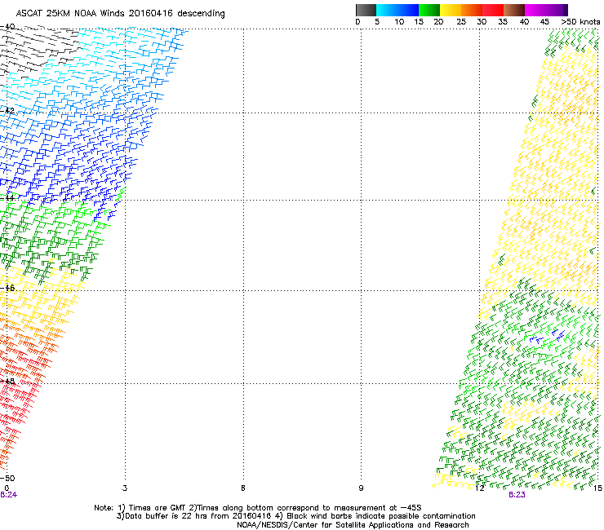Click the '40' color scale label
Image resolution: width=604 pixels, height=530 pixels.
(524, 22)
